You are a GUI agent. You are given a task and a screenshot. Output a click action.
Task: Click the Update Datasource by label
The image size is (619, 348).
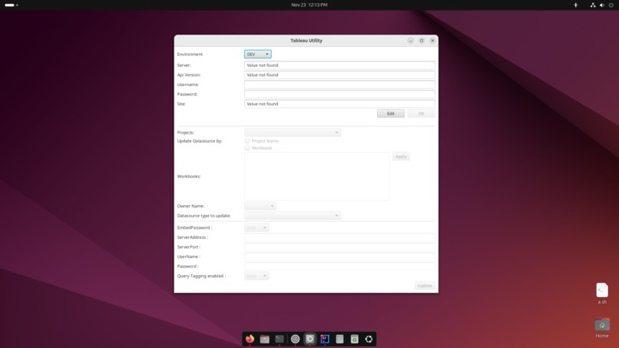[200, 141]
